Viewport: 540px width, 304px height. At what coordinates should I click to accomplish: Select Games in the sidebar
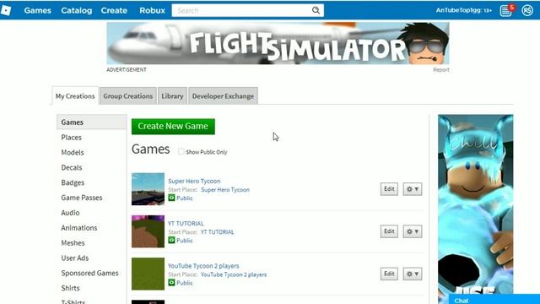point(91,122)
